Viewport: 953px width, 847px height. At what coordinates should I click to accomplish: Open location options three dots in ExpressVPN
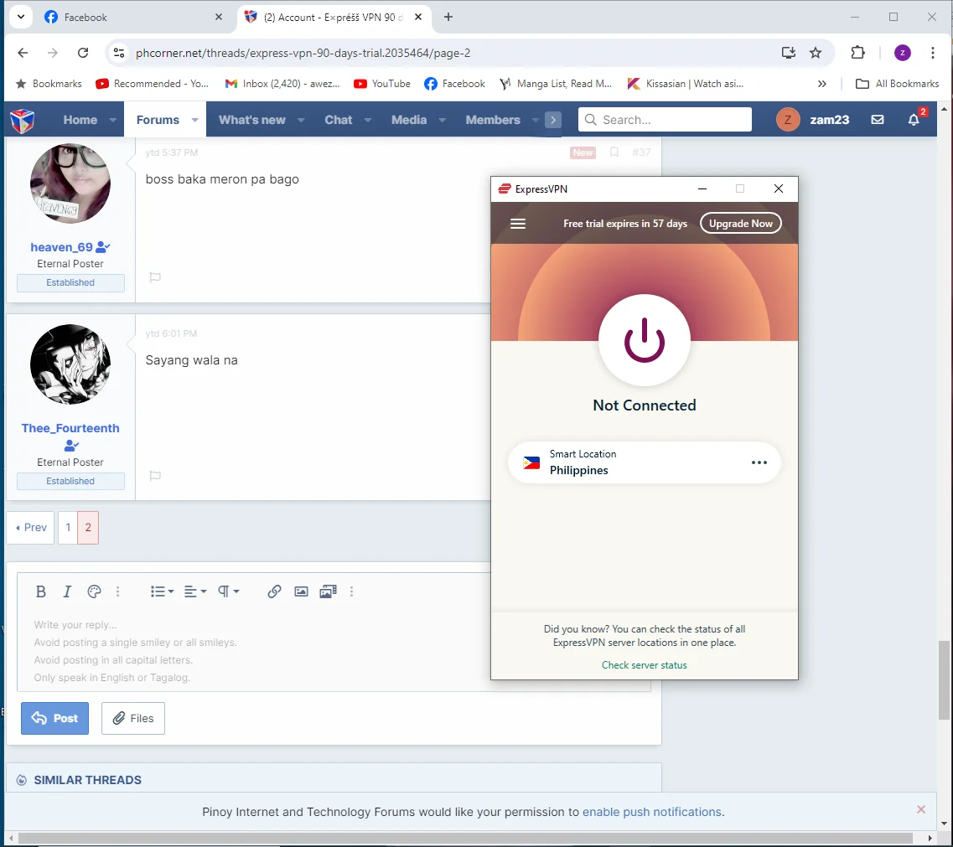(759, 462)
